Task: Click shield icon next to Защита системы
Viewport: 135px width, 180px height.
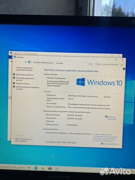Action: pos(14,83)
